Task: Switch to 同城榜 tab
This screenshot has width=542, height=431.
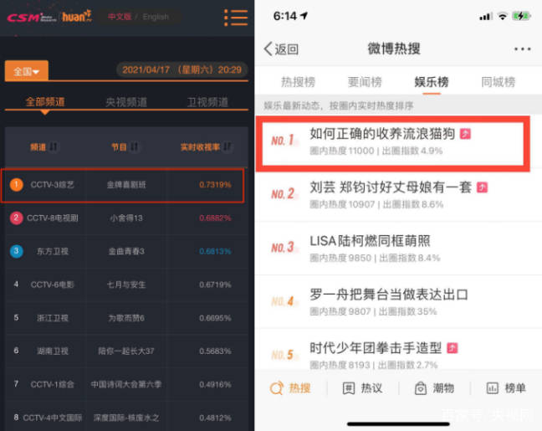Action: (x=499, y=82)
